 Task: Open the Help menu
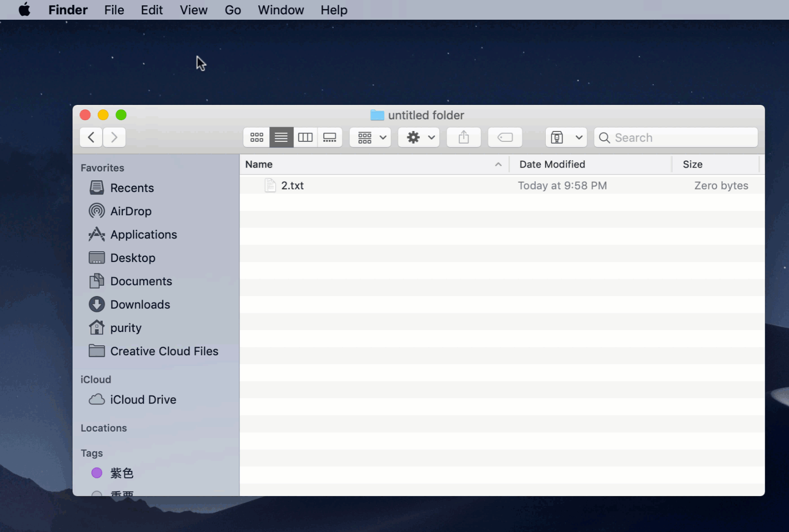click(x=334, y=10)
